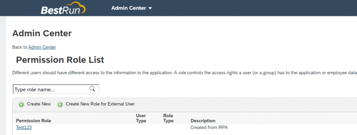Click the Description column header
Screen dimensions: 357x135
(x=203, y=121)
